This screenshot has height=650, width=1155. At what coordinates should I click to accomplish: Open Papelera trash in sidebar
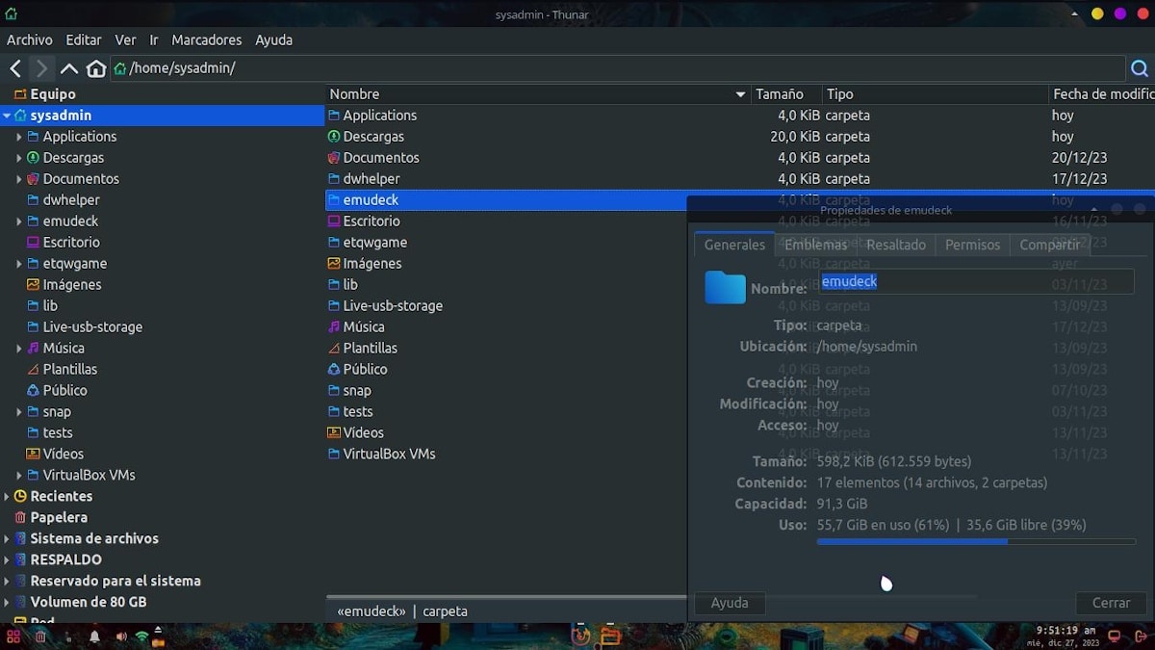click(58, 517)
